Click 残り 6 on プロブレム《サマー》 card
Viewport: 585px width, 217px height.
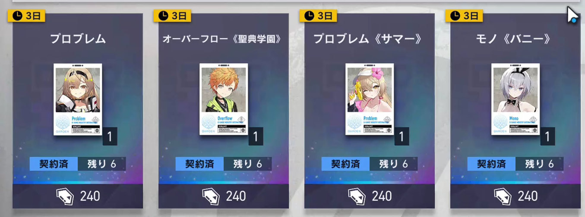click(393, 164)
